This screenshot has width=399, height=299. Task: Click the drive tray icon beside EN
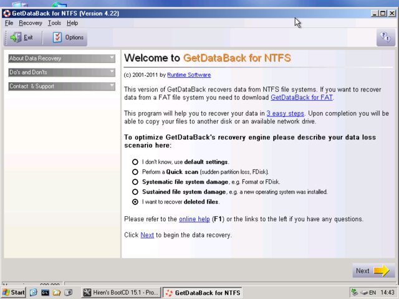click(x=364, y=293)
